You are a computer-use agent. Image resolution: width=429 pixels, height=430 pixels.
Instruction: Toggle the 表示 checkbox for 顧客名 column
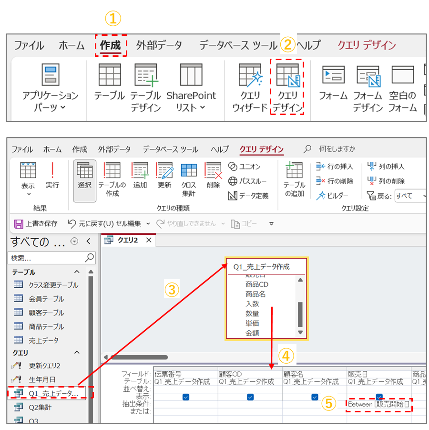coord(315,397)
